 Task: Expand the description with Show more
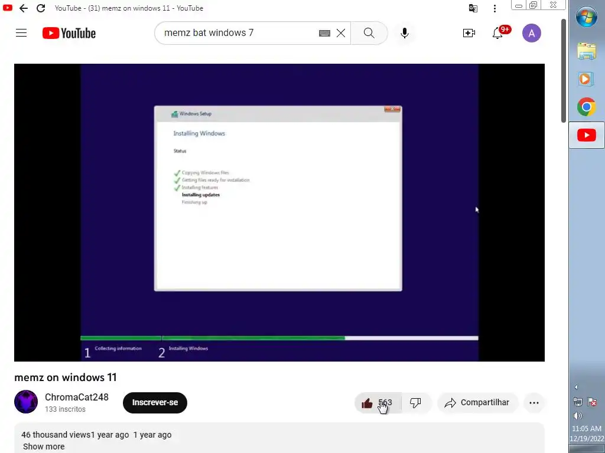pyautogui.click(x=44, y=447)
